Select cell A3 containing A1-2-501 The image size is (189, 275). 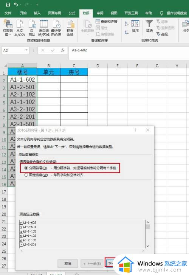click(x=22, y=87)
